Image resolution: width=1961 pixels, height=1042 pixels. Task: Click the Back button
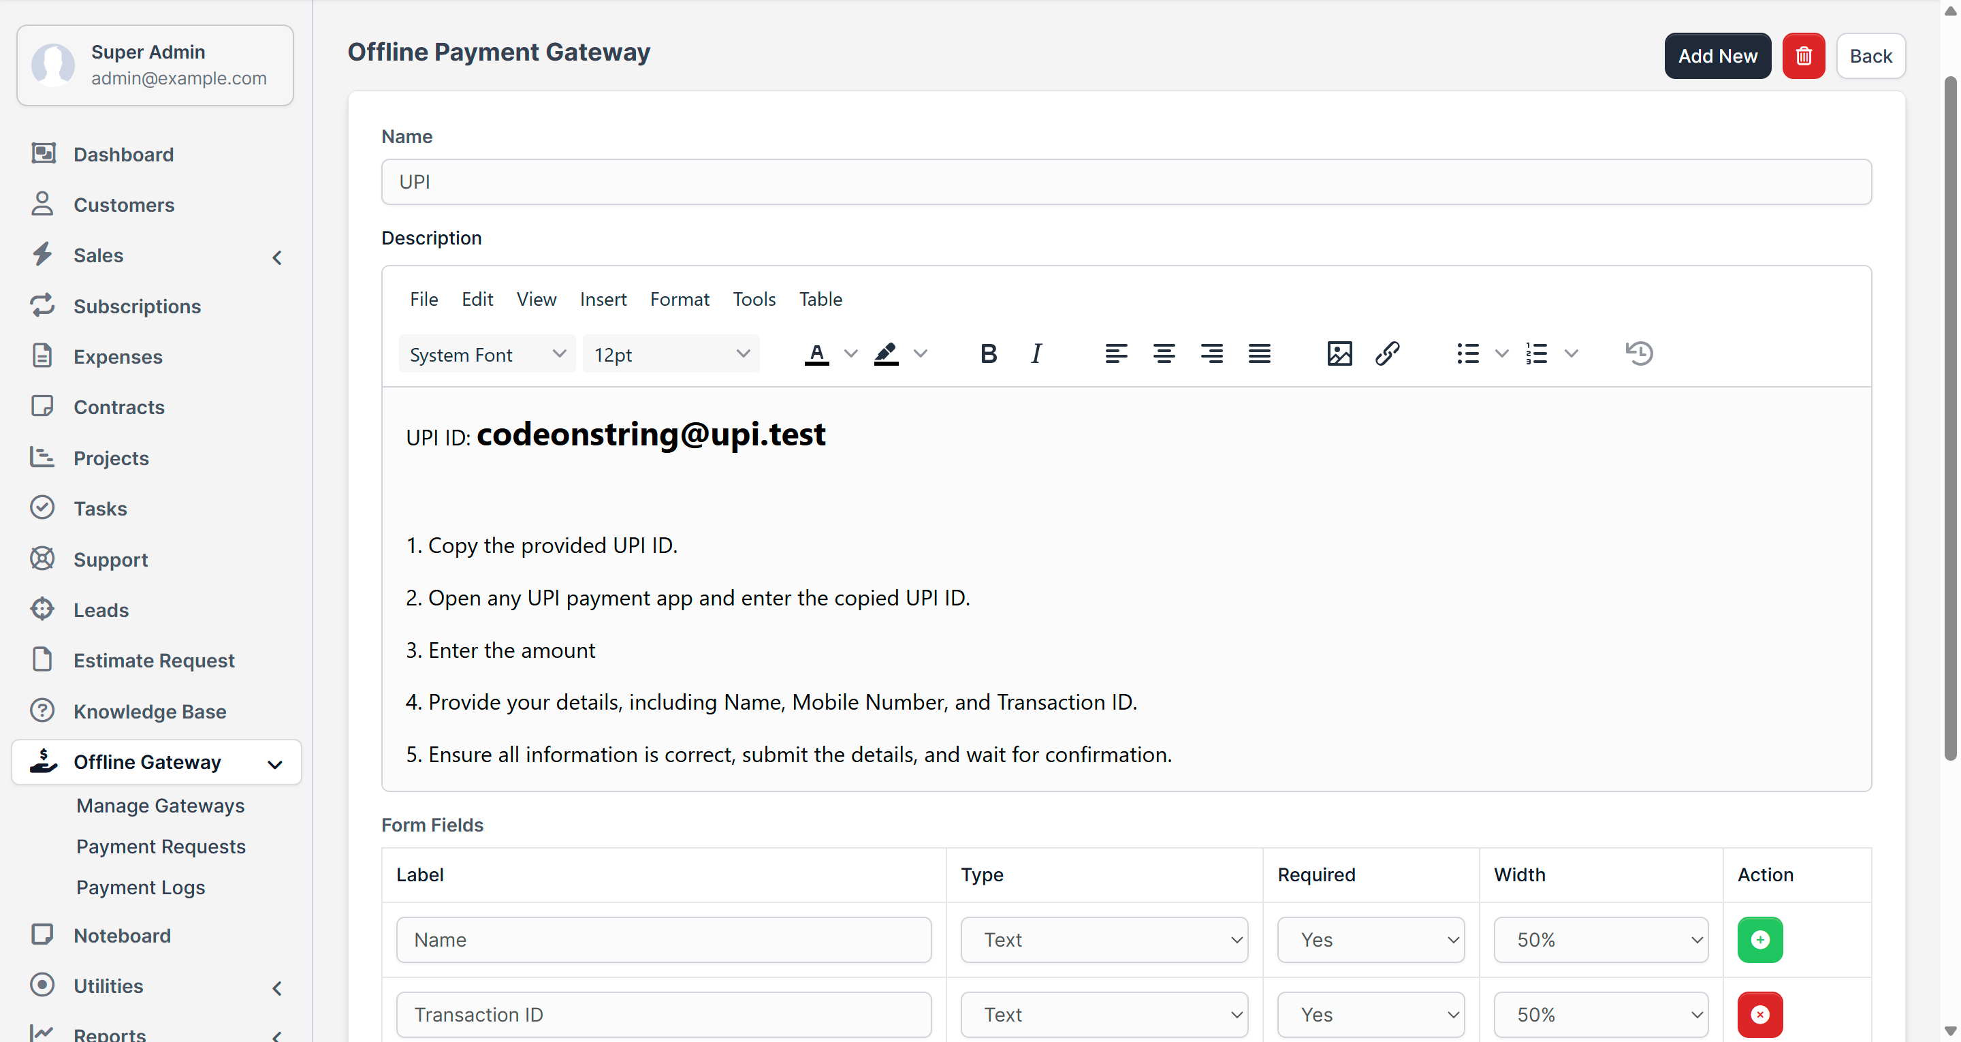click(x=1870, y=56)
